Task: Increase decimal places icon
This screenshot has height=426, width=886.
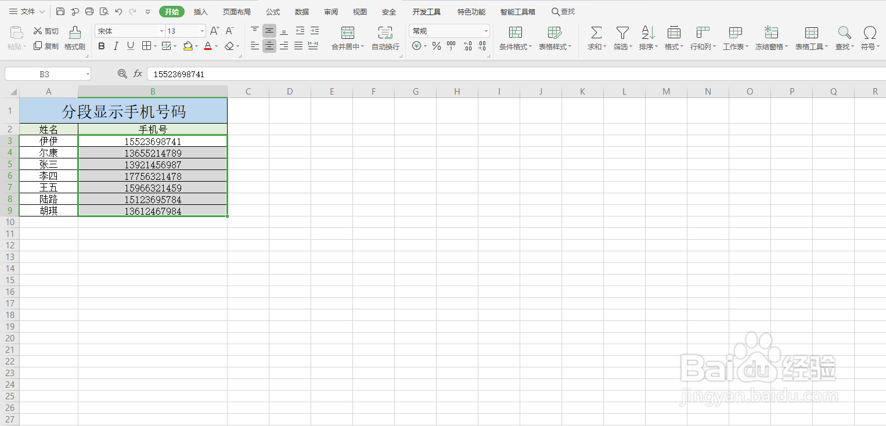Action: point(467,46)
